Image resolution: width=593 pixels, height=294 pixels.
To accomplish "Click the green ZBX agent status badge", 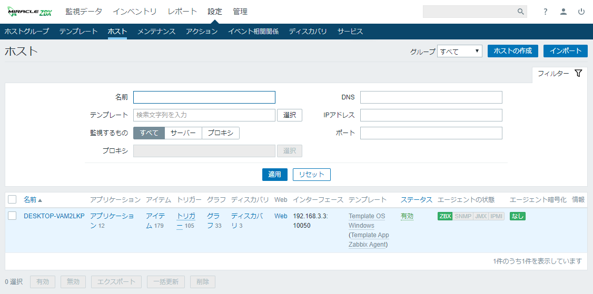I will click(445, 216).
